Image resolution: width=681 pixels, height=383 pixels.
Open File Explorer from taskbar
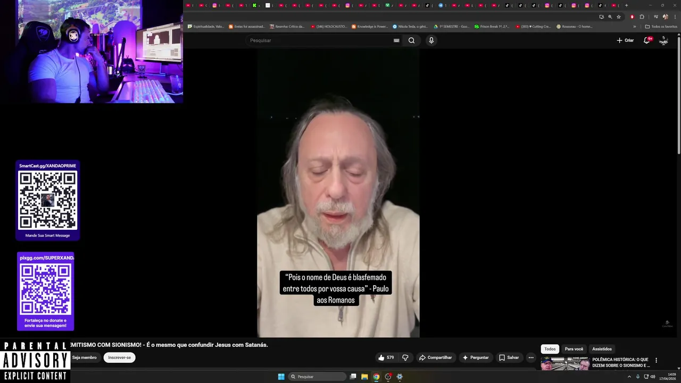coord(364,377)
